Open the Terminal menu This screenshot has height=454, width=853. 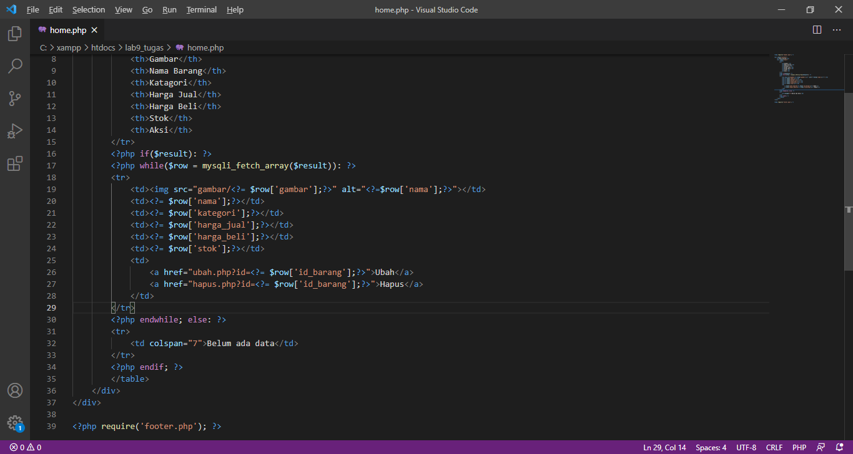(x=201, y=9)
